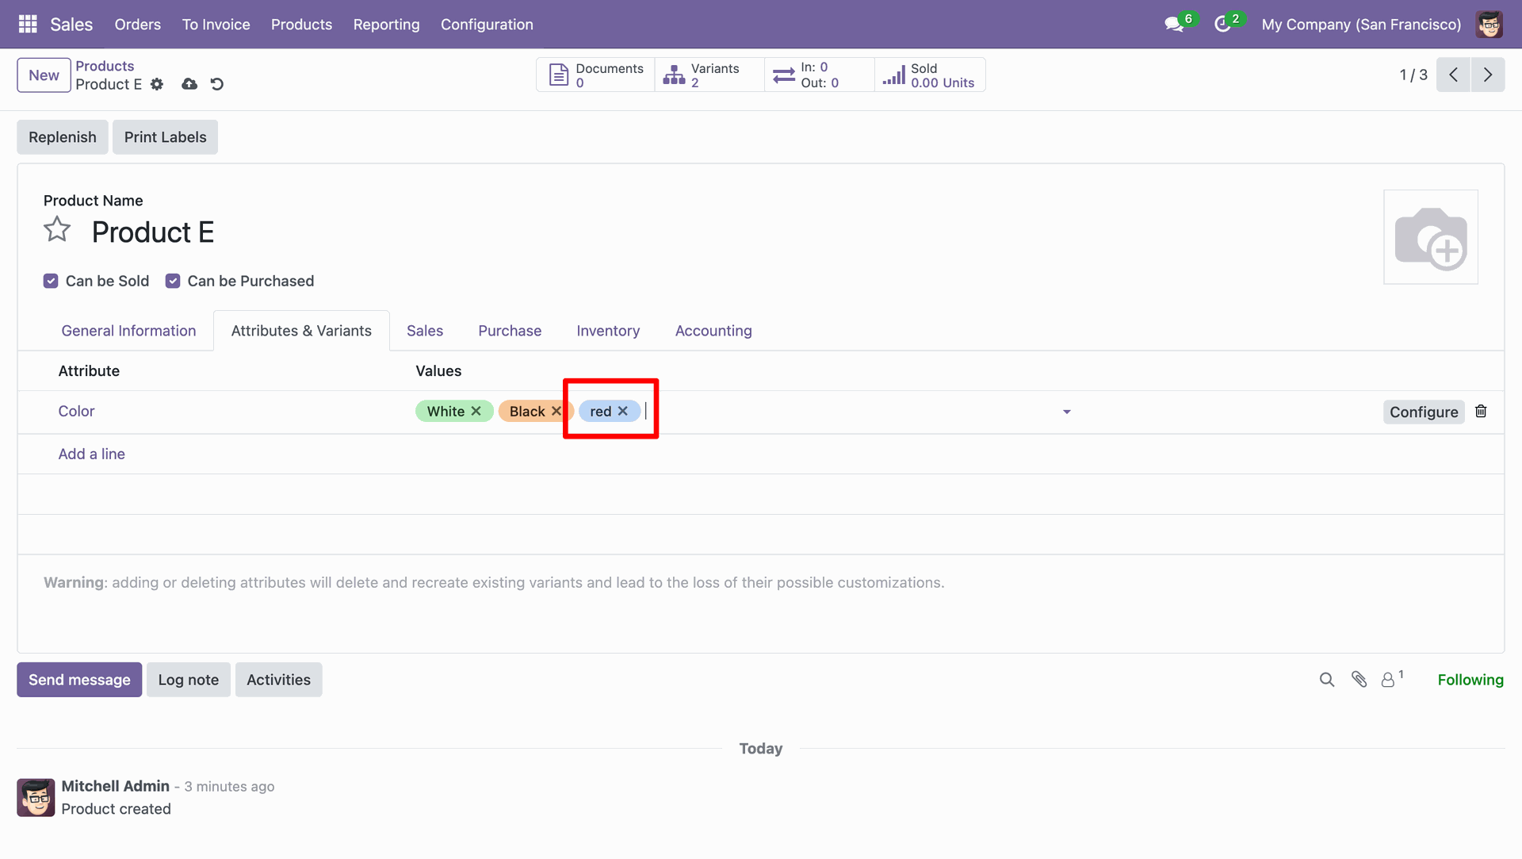
Task: Expand the Color values dropdown arrow
Action: coord(1066,412)
